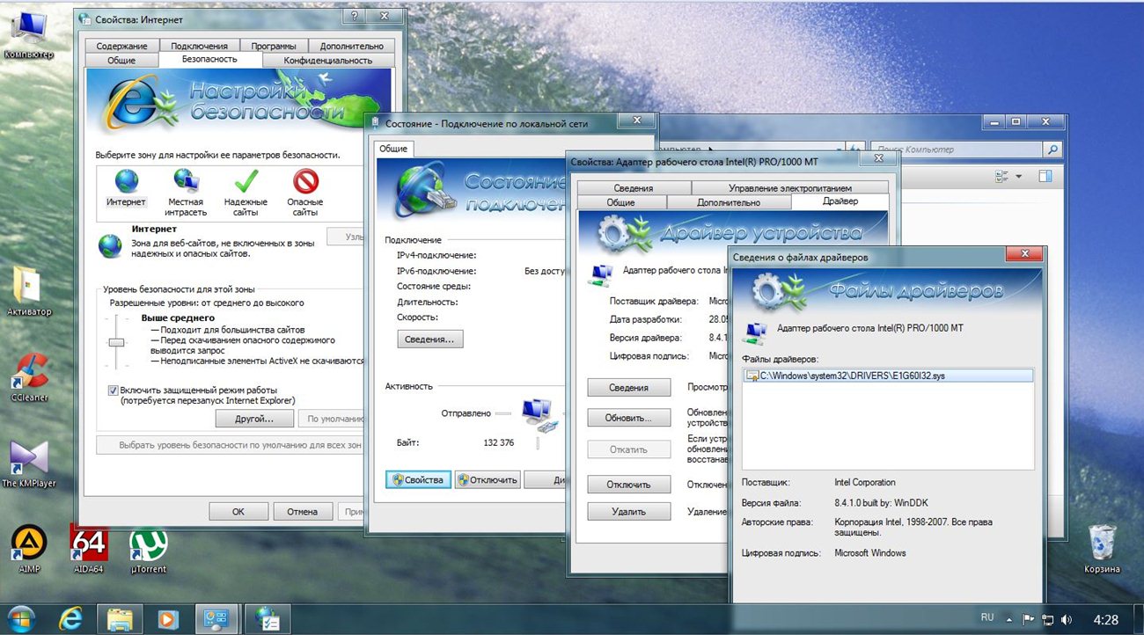Switch to the Конфиденциальность tab

pos(327,60)
